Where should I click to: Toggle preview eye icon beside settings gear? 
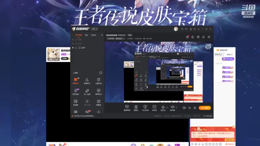[189, 108]
